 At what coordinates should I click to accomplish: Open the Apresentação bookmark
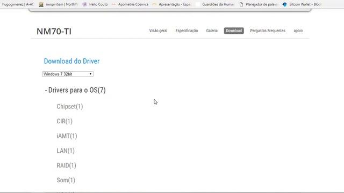pyautogui.click(x=171, y=4)
